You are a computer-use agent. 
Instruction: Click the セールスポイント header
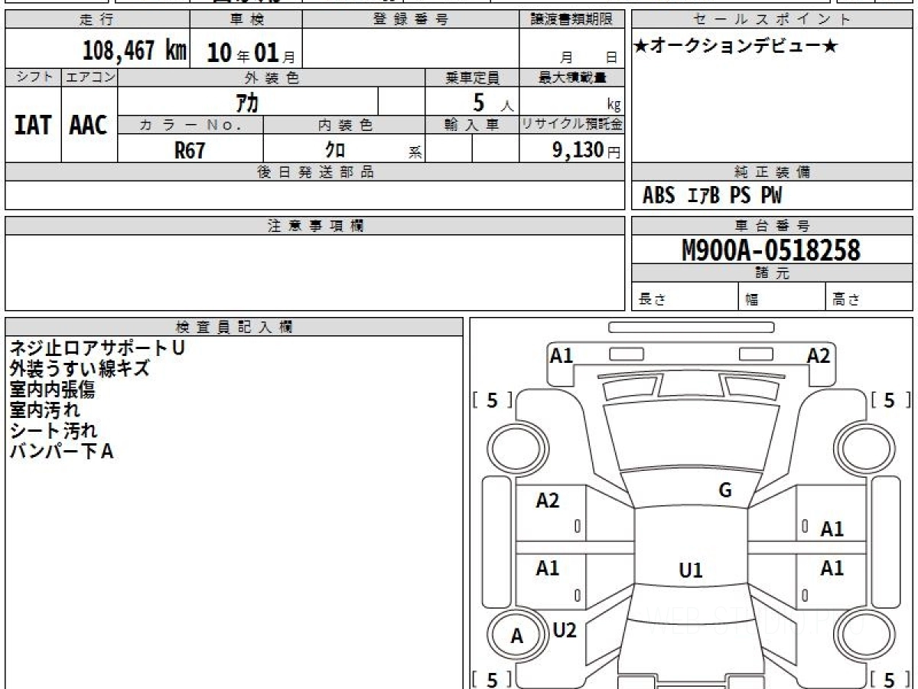[773, 20]
